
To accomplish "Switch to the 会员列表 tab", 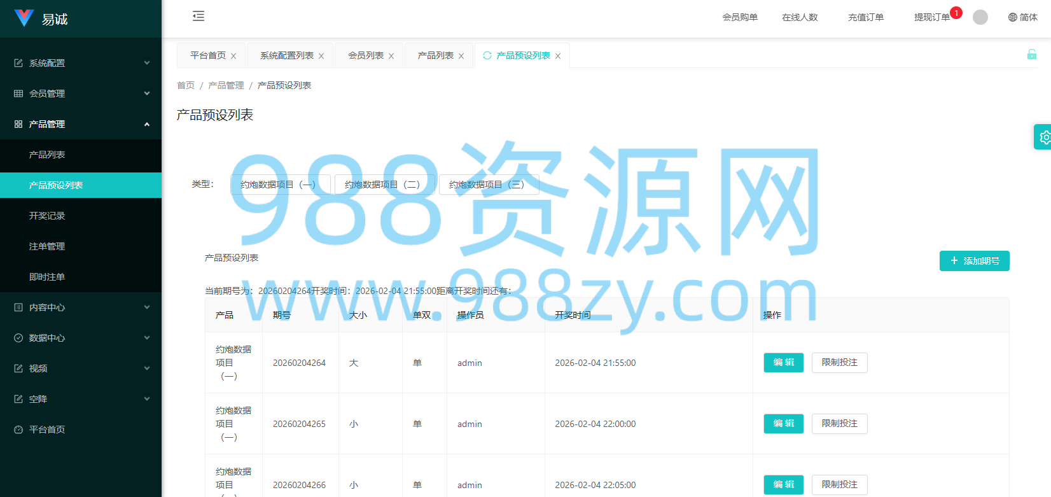I will (x=366, y=55).
